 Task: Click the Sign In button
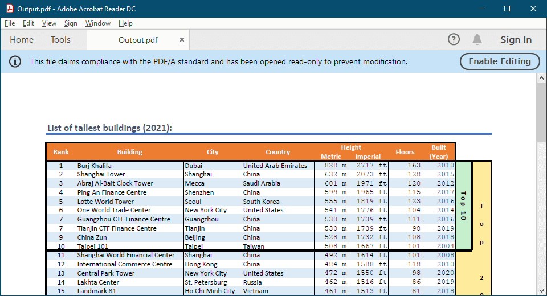[x=516, y=40]
